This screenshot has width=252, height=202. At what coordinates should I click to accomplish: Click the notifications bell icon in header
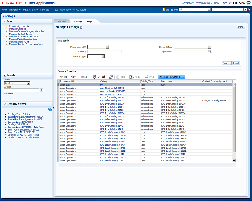click(x=164, y=9)
